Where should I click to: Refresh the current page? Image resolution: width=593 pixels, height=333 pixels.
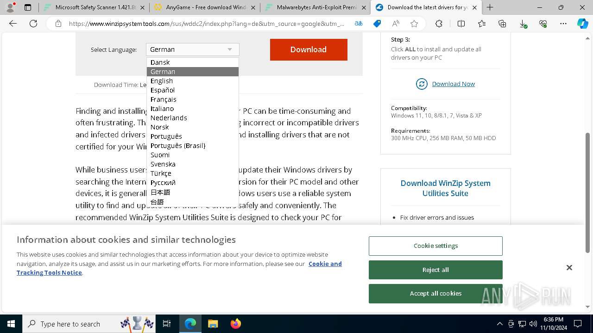click(33, 24)
